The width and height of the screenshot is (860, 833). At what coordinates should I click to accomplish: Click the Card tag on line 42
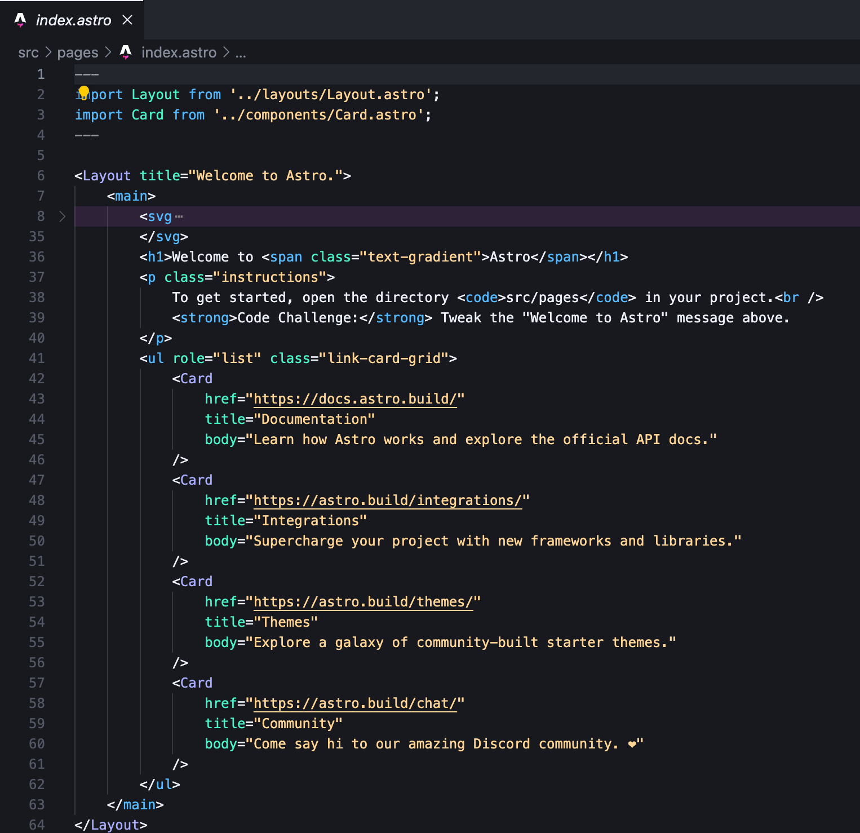pos(192,379)
